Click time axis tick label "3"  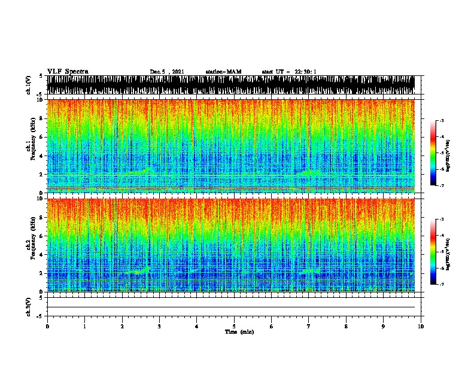[159, 327]
